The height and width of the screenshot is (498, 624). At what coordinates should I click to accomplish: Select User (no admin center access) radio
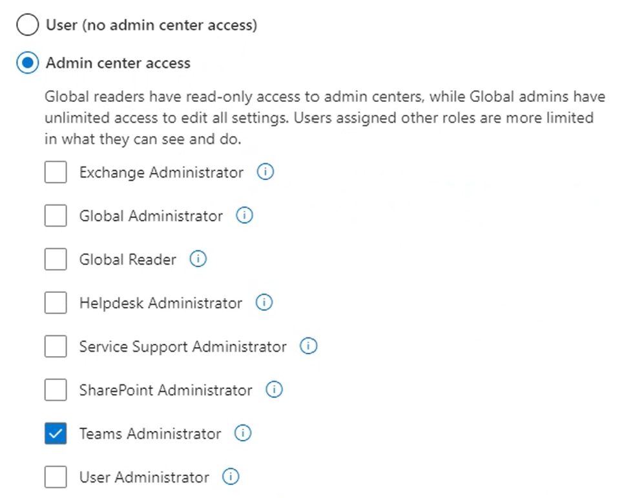click(x=28, y=25)
